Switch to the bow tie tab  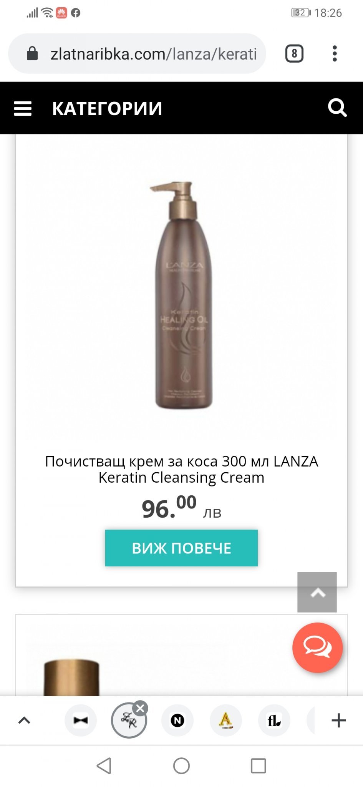81,721
